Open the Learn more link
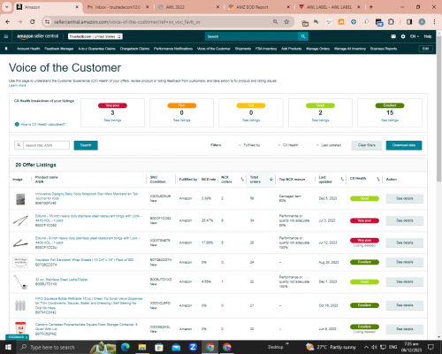The image size is (442, 354). coord(18,85)
